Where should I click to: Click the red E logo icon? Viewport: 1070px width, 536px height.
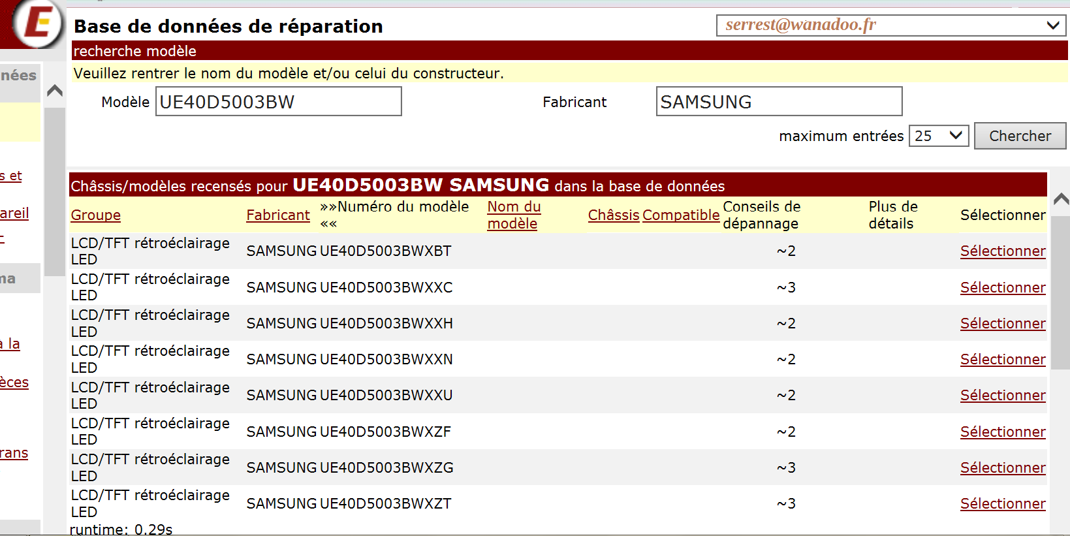click(x=37, y=24)
